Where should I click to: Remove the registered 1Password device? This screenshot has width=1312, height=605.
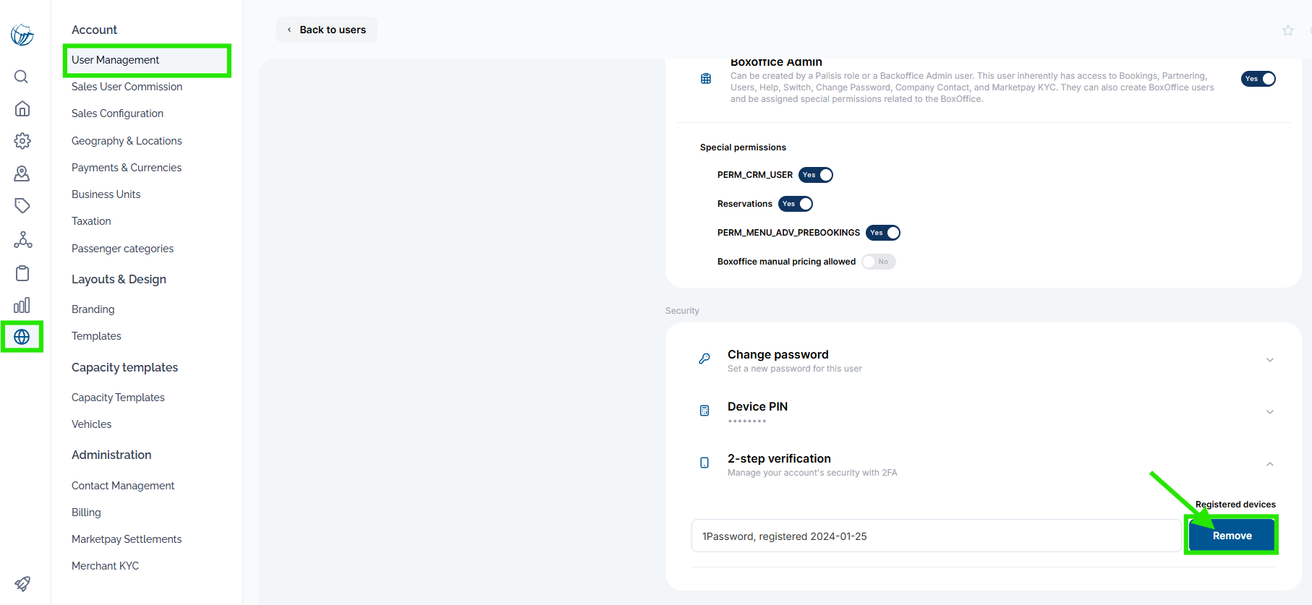(1232, 536)
